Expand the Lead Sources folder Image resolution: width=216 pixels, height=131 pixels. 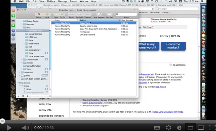[22, 59]
